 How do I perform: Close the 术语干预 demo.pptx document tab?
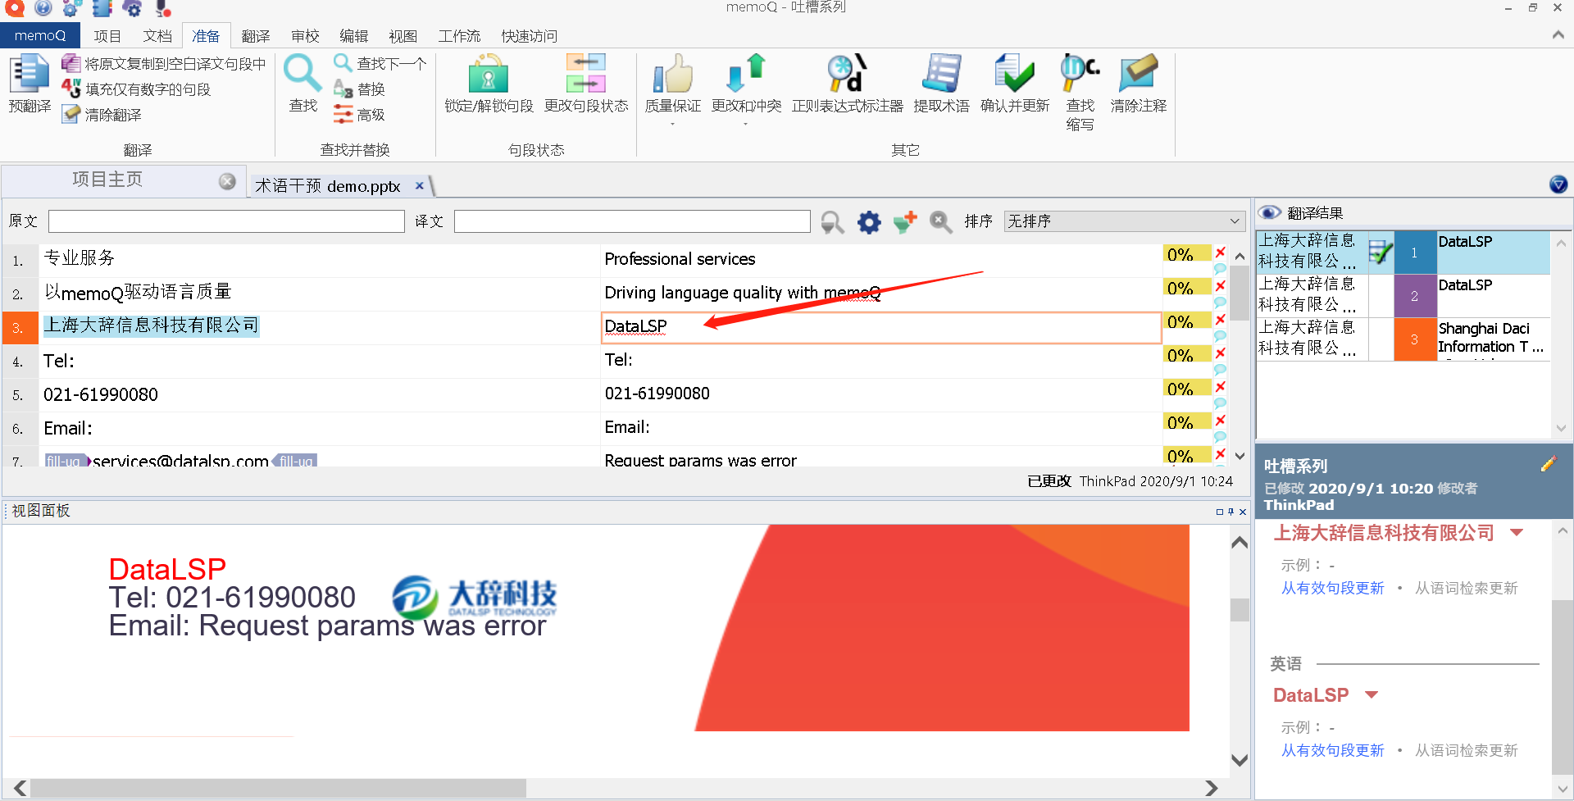point(420,185)
